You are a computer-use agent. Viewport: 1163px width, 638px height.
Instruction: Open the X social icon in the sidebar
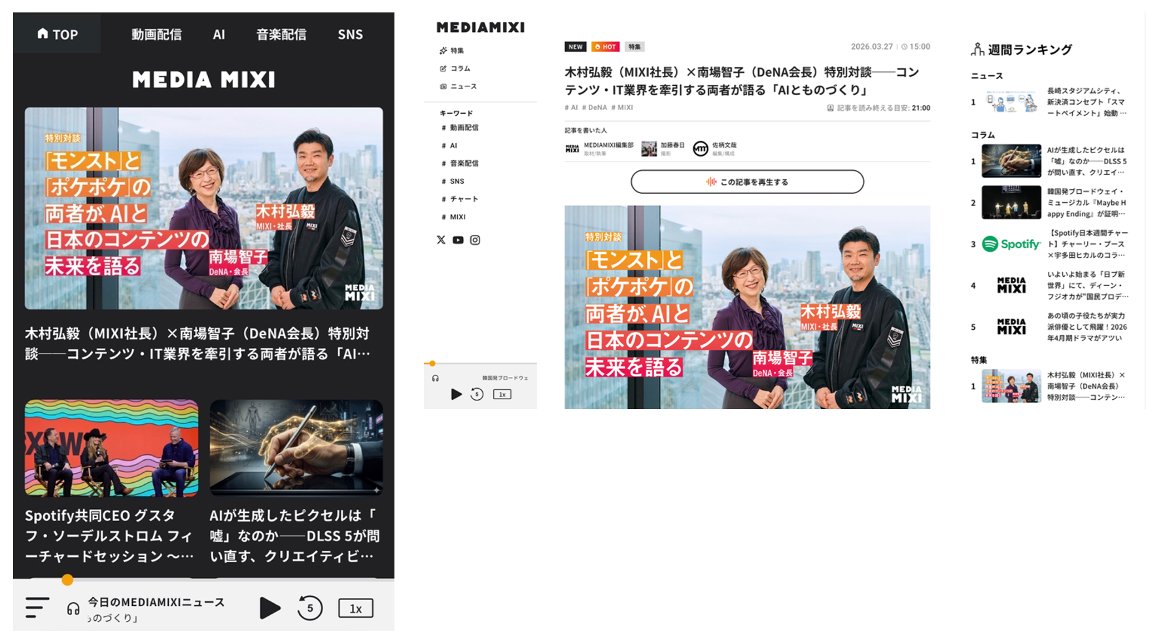tap(441, 240)
